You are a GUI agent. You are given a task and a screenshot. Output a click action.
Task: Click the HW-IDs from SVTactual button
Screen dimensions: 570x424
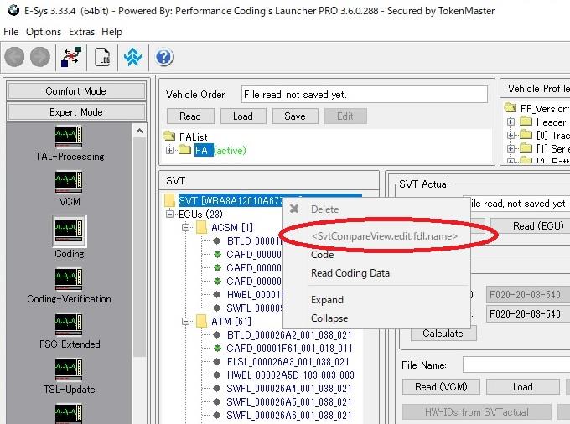click(x=477, y=412)
